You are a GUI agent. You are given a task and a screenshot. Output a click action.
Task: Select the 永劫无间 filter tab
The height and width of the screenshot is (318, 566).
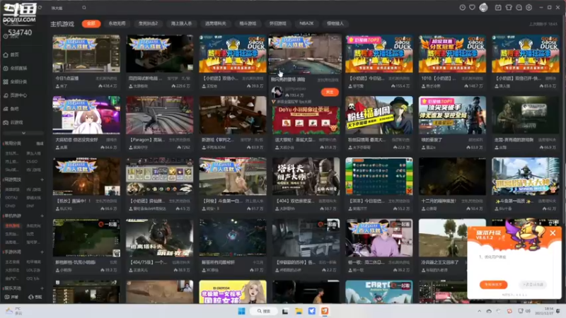117,23
